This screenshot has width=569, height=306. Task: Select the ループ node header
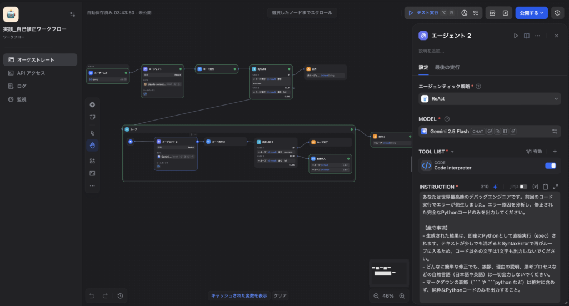click(239, 129)
